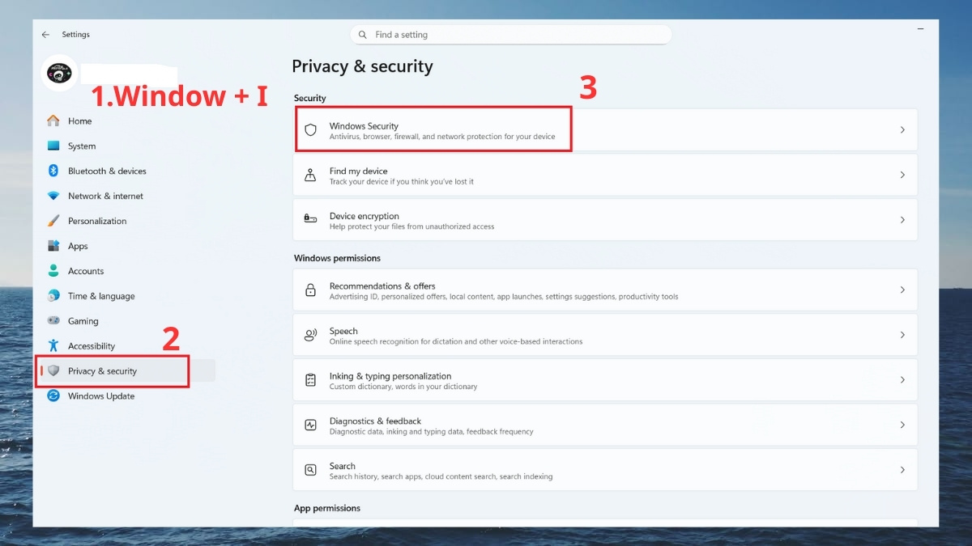
Task: Navigate to the Accounts section
Action: pyautogui.click(x=86, y=271)
